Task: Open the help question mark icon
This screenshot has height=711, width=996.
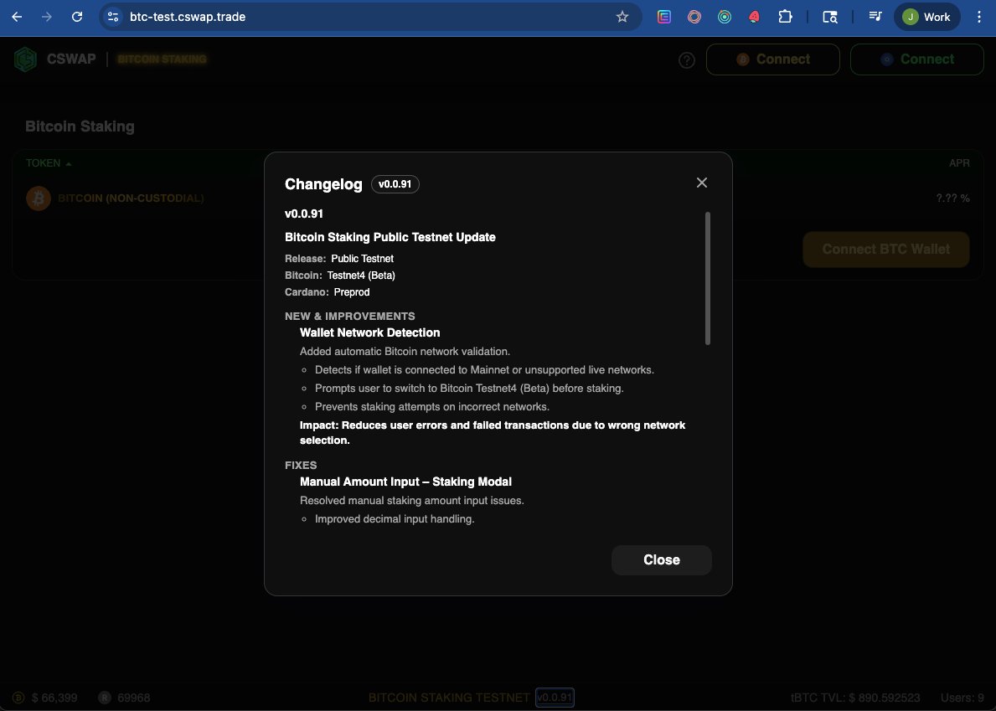Action: (687, 59)
